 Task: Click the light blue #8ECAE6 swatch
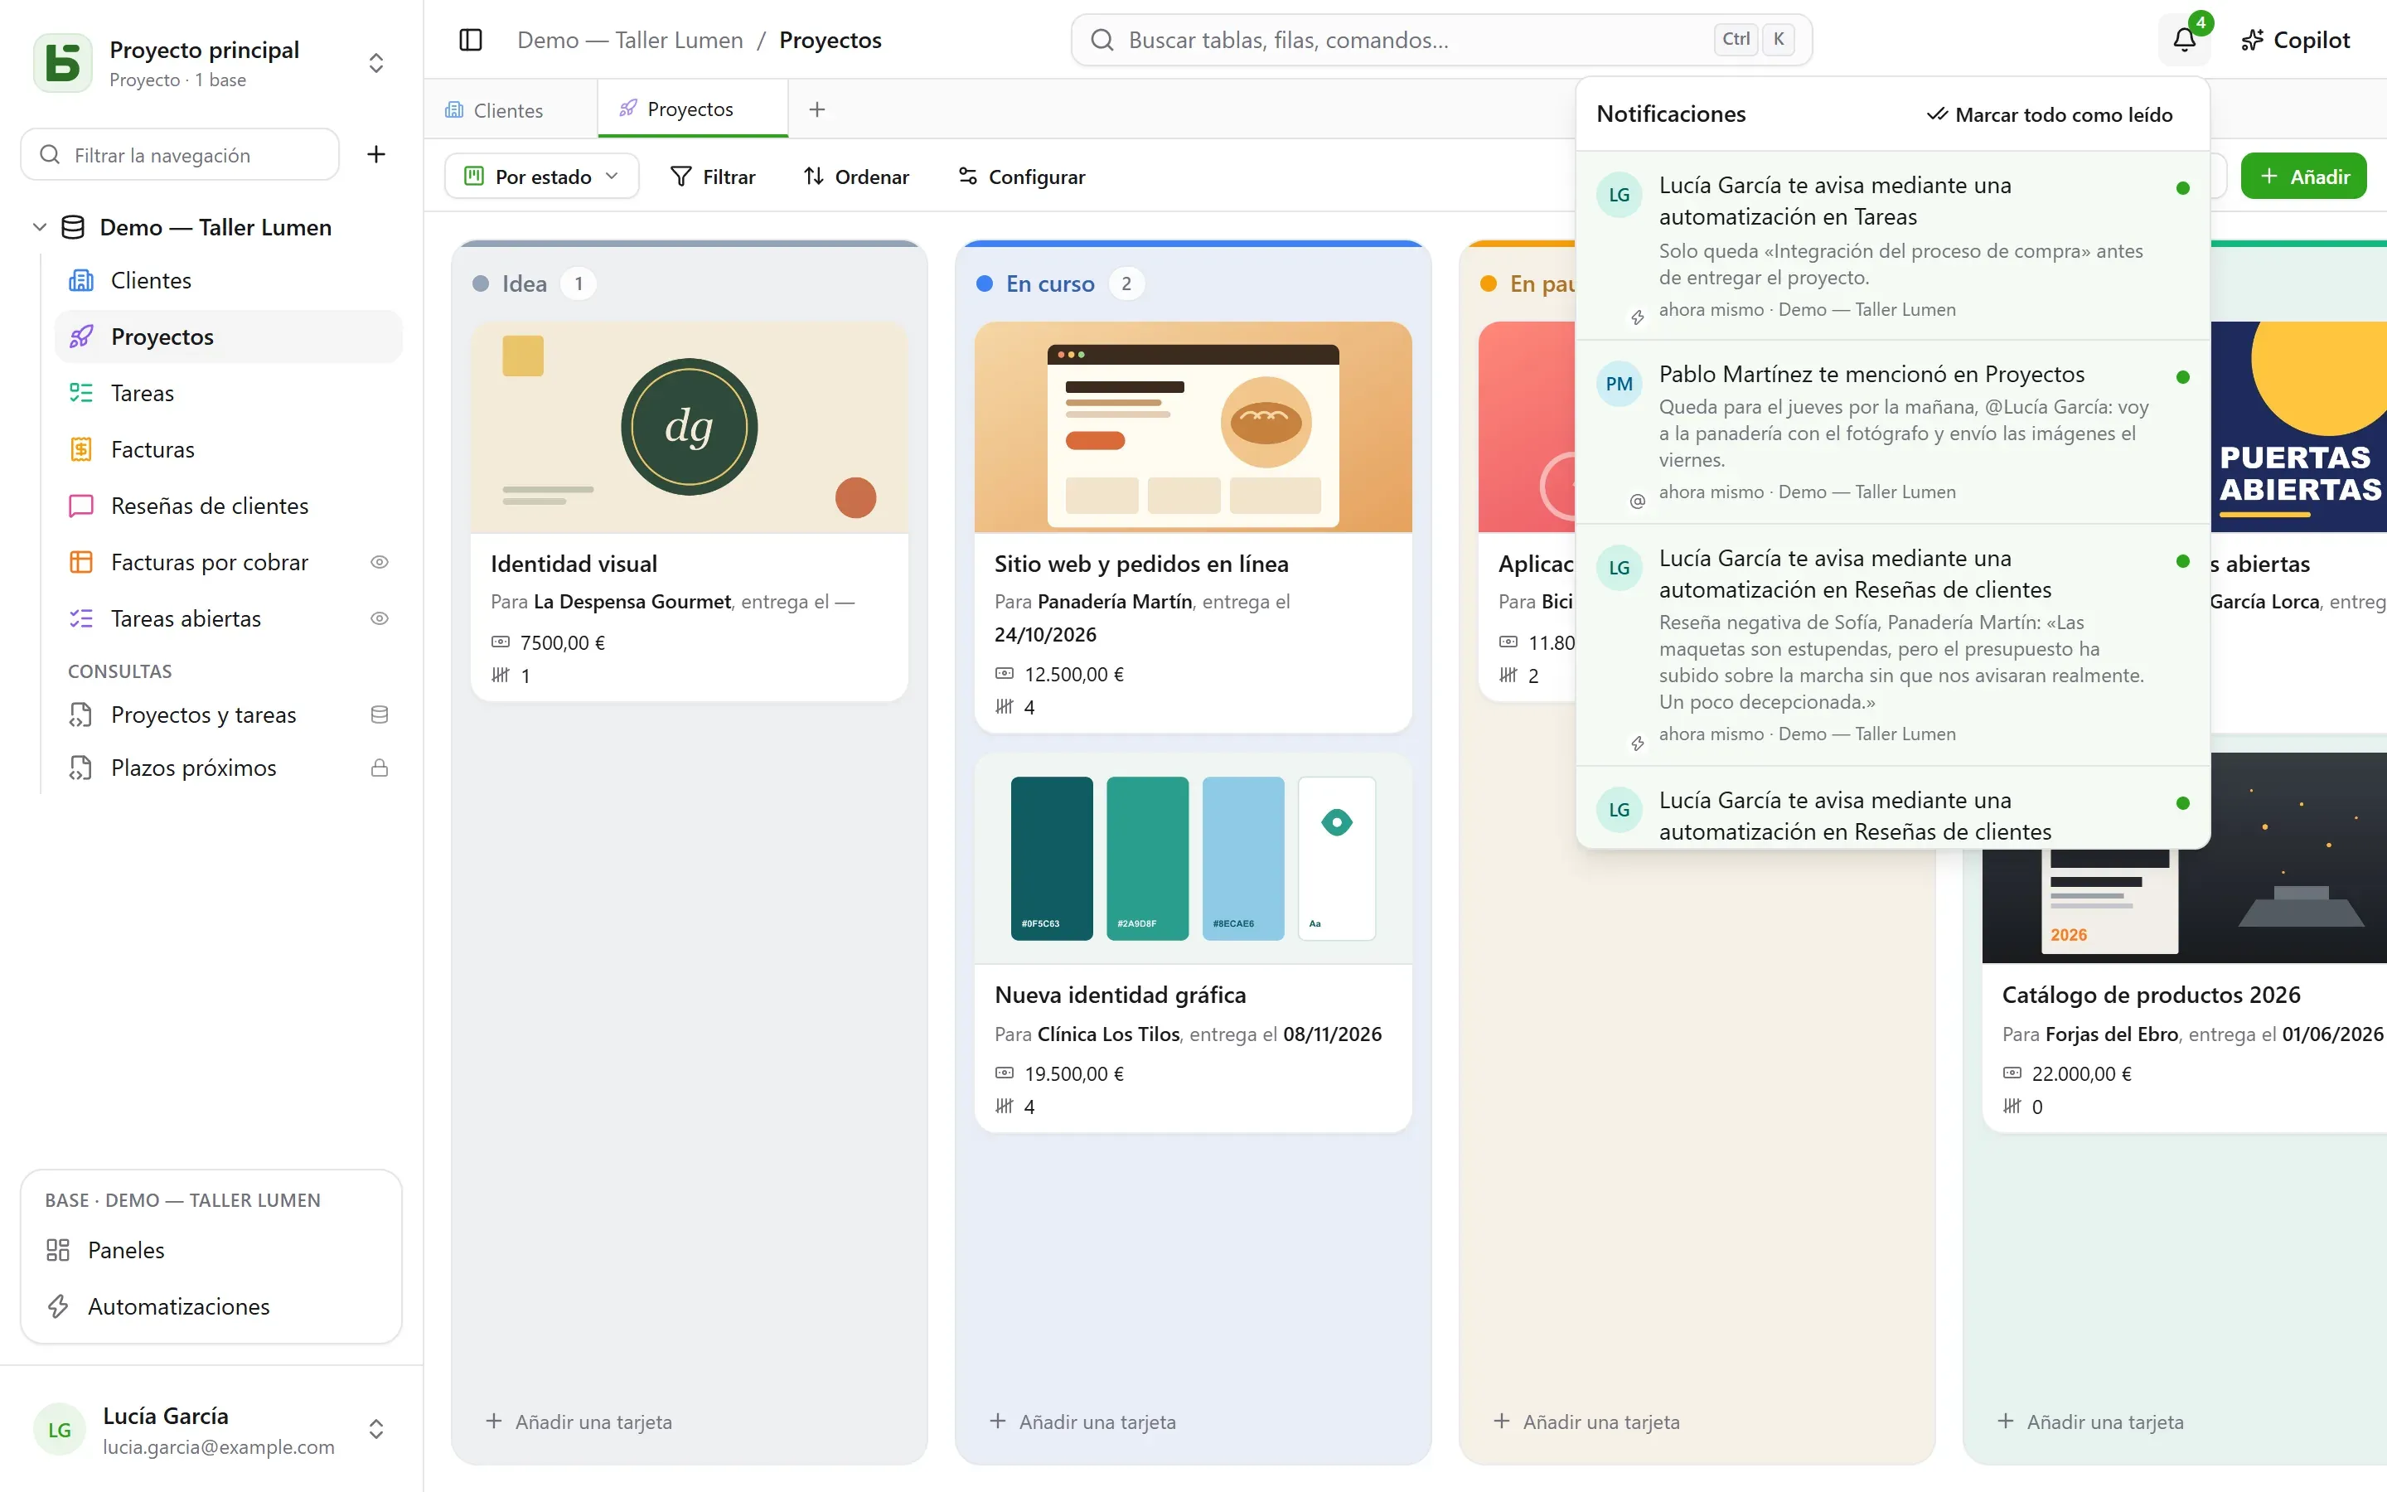pos(1243,858)
